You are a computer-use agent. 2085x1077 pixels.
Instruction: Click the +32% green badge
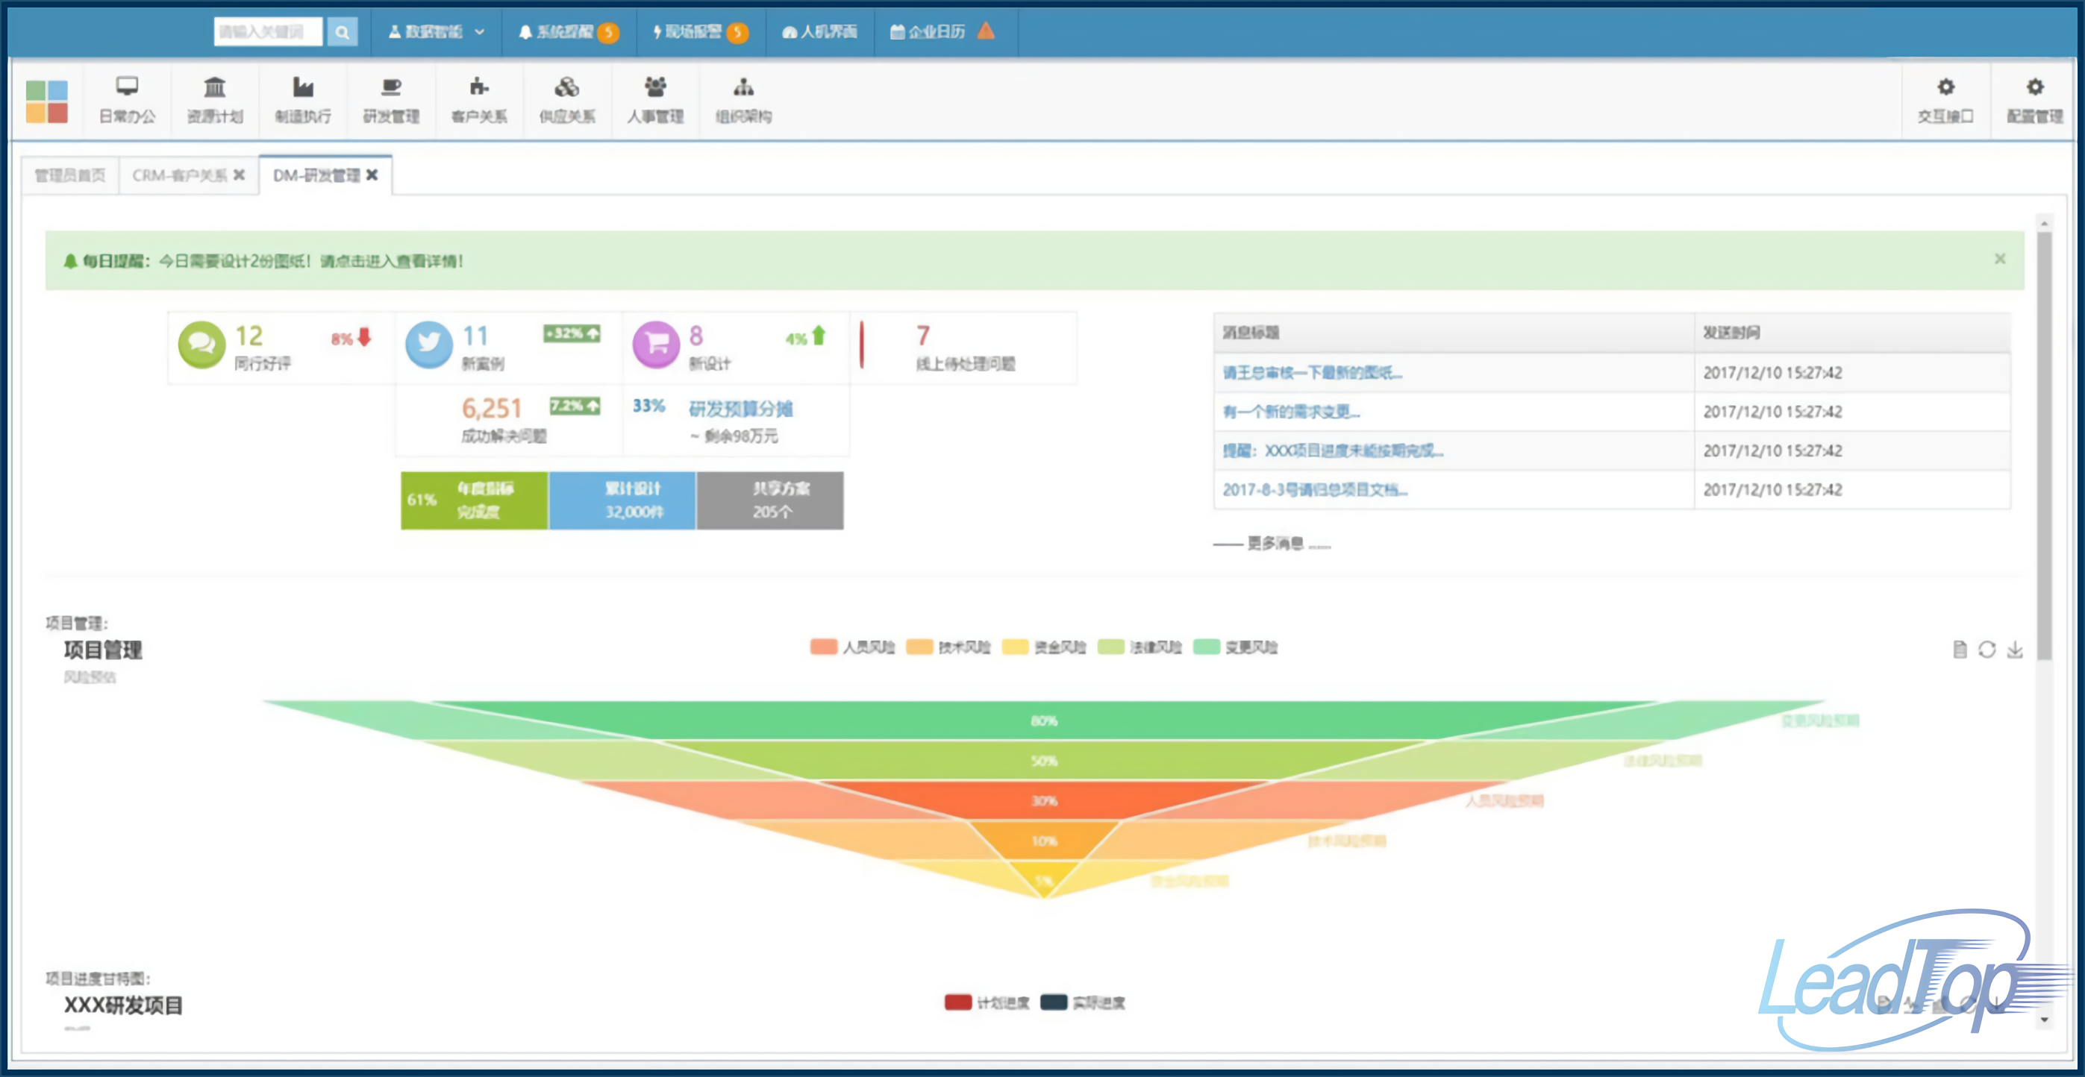click(x=572, y=333)
